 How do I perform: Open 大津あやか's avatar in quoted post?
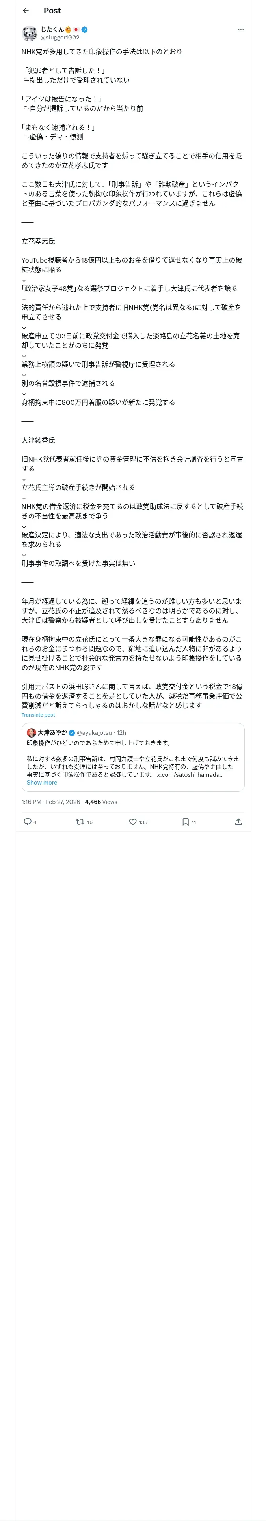tap(31, 733)
